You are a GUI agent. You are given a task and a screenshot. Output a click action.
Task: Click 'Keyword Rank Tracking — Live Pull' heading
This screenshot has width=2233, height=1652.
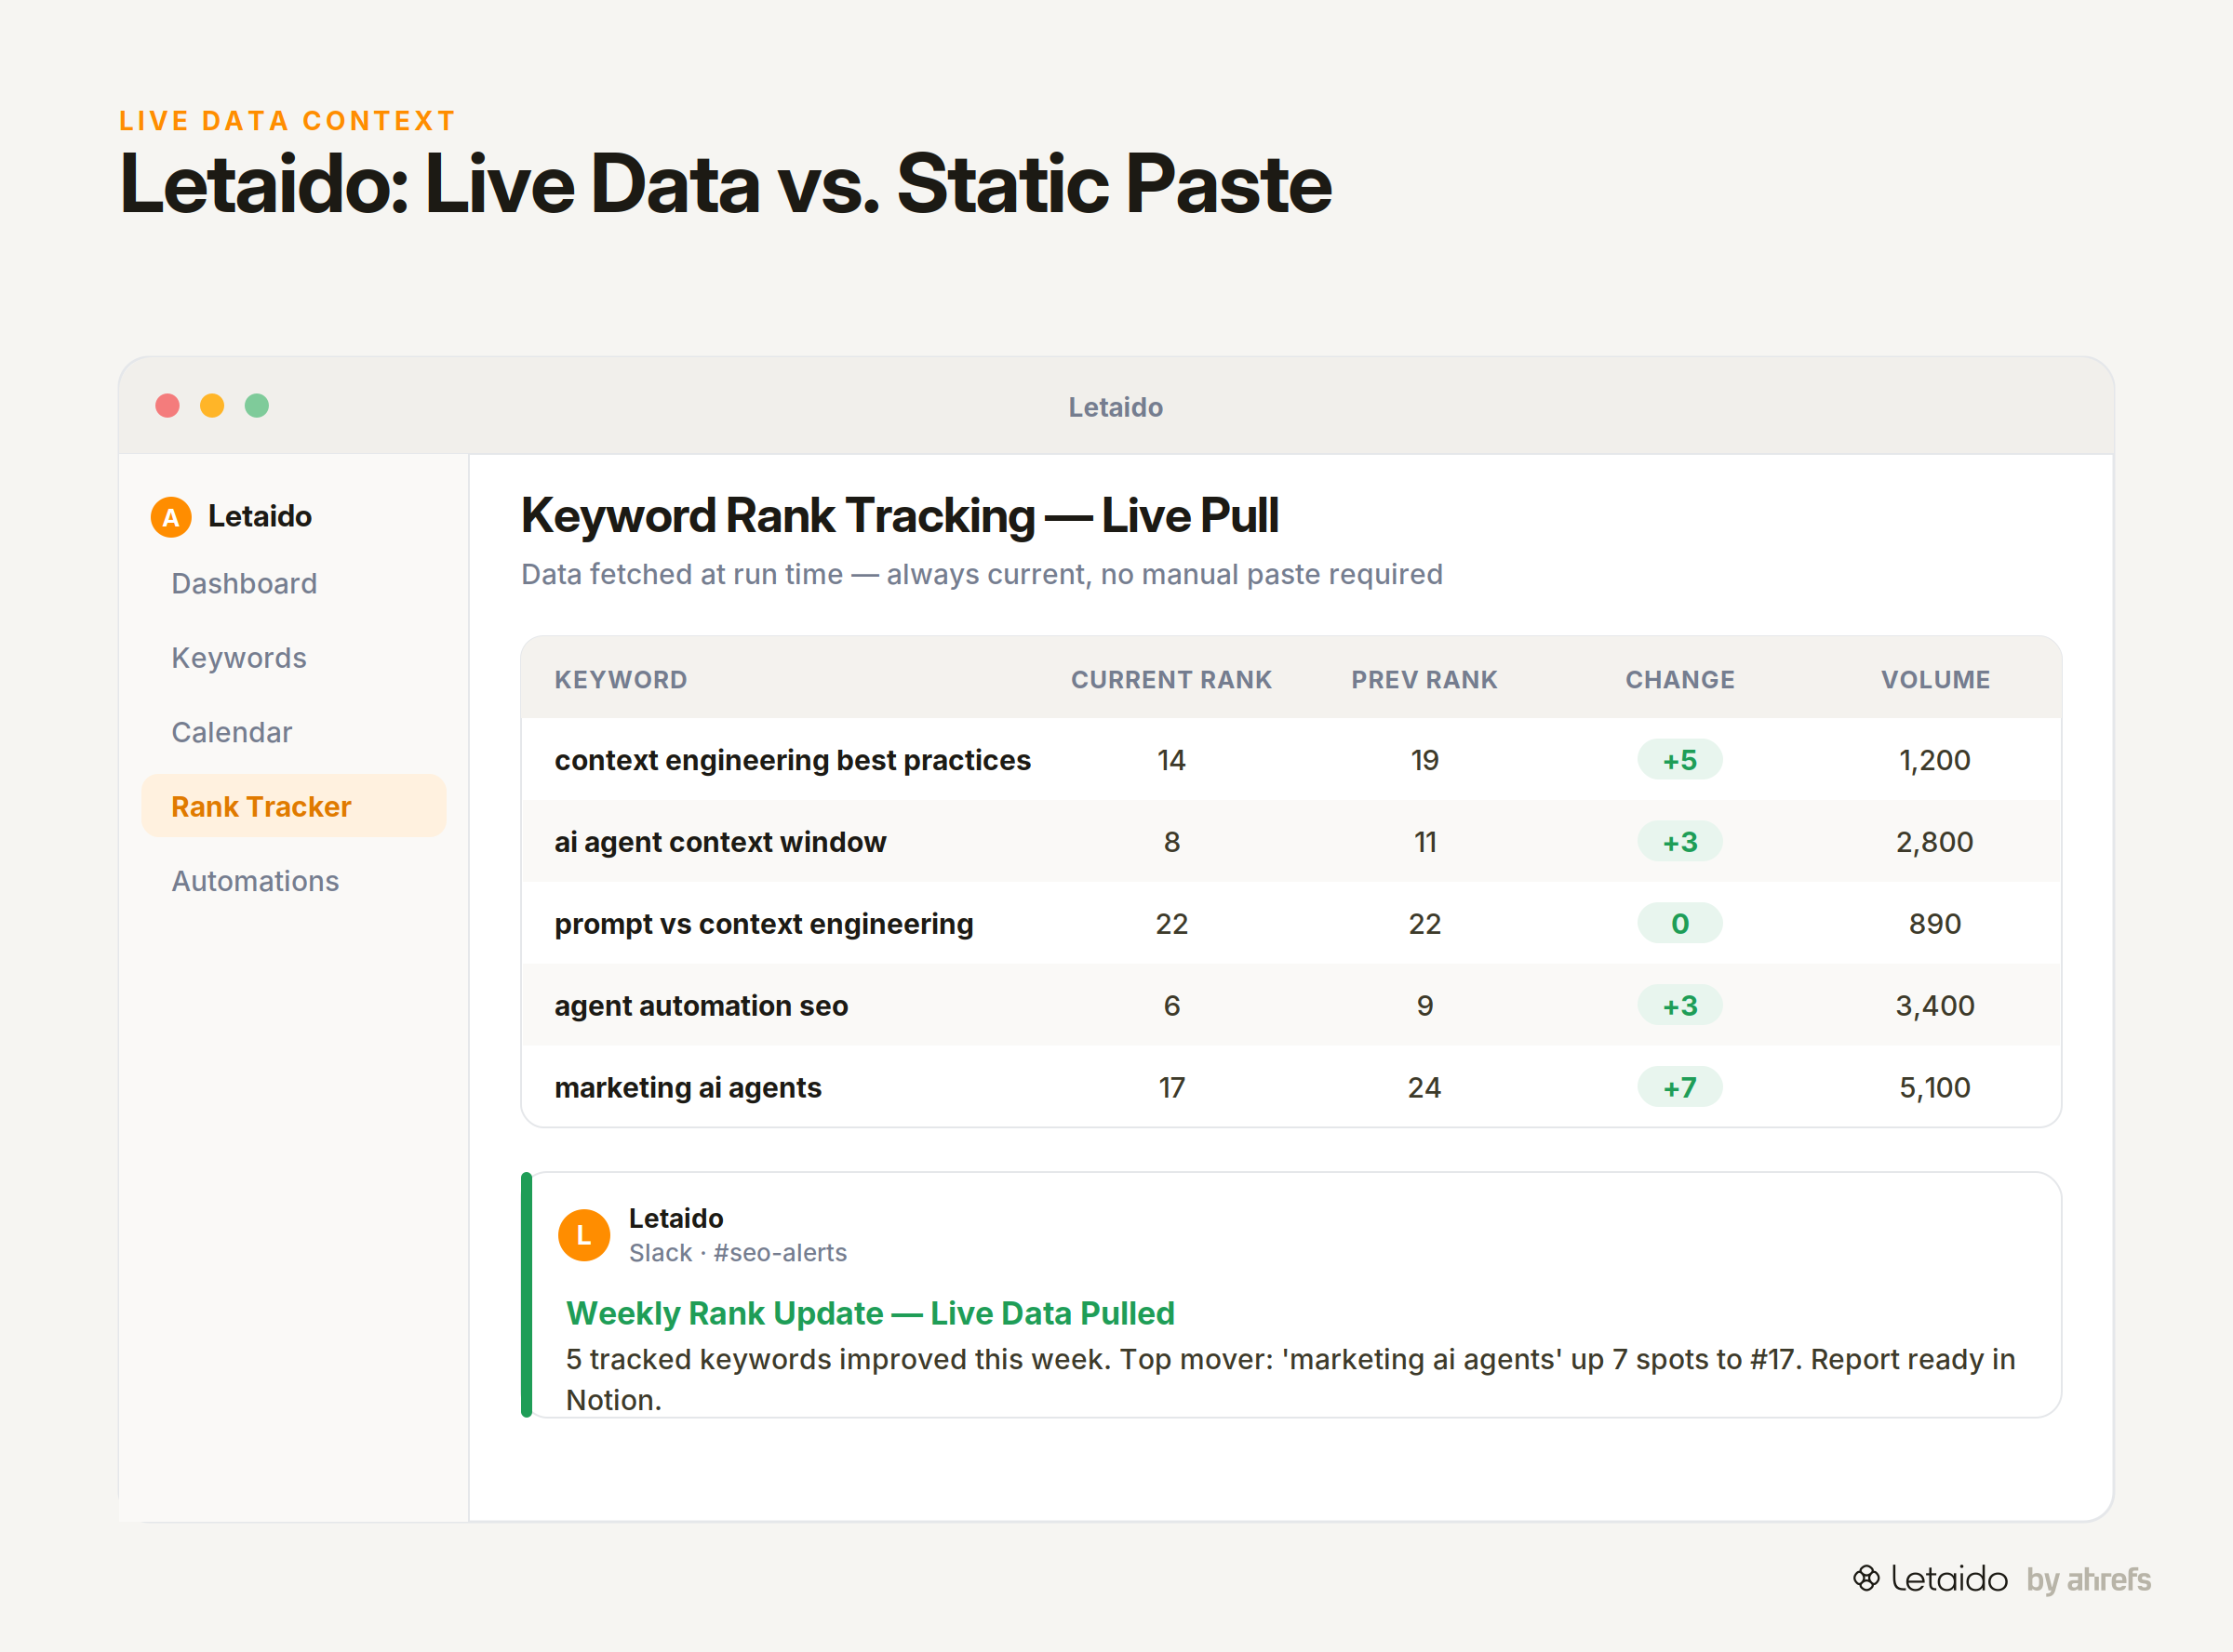pos(900,516)
